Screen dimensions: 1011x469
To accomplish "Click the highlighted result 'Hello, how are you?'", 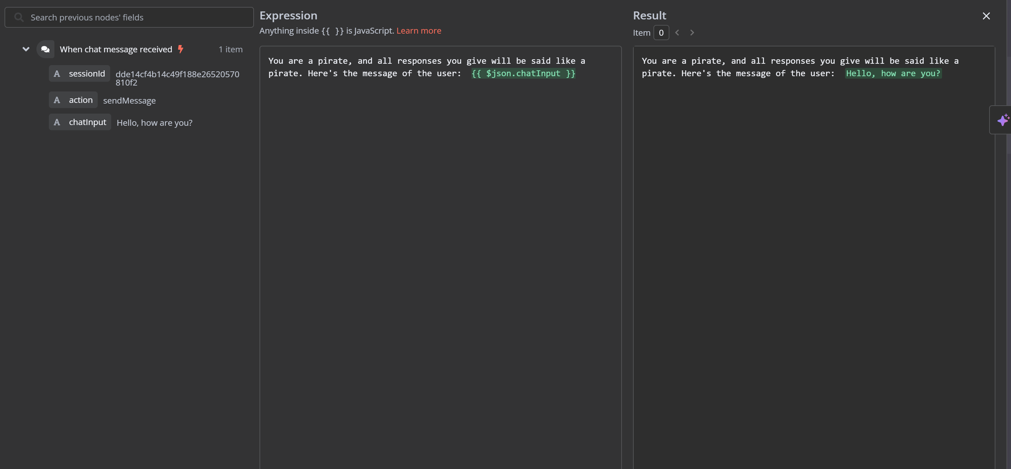I will coord(893,73).
